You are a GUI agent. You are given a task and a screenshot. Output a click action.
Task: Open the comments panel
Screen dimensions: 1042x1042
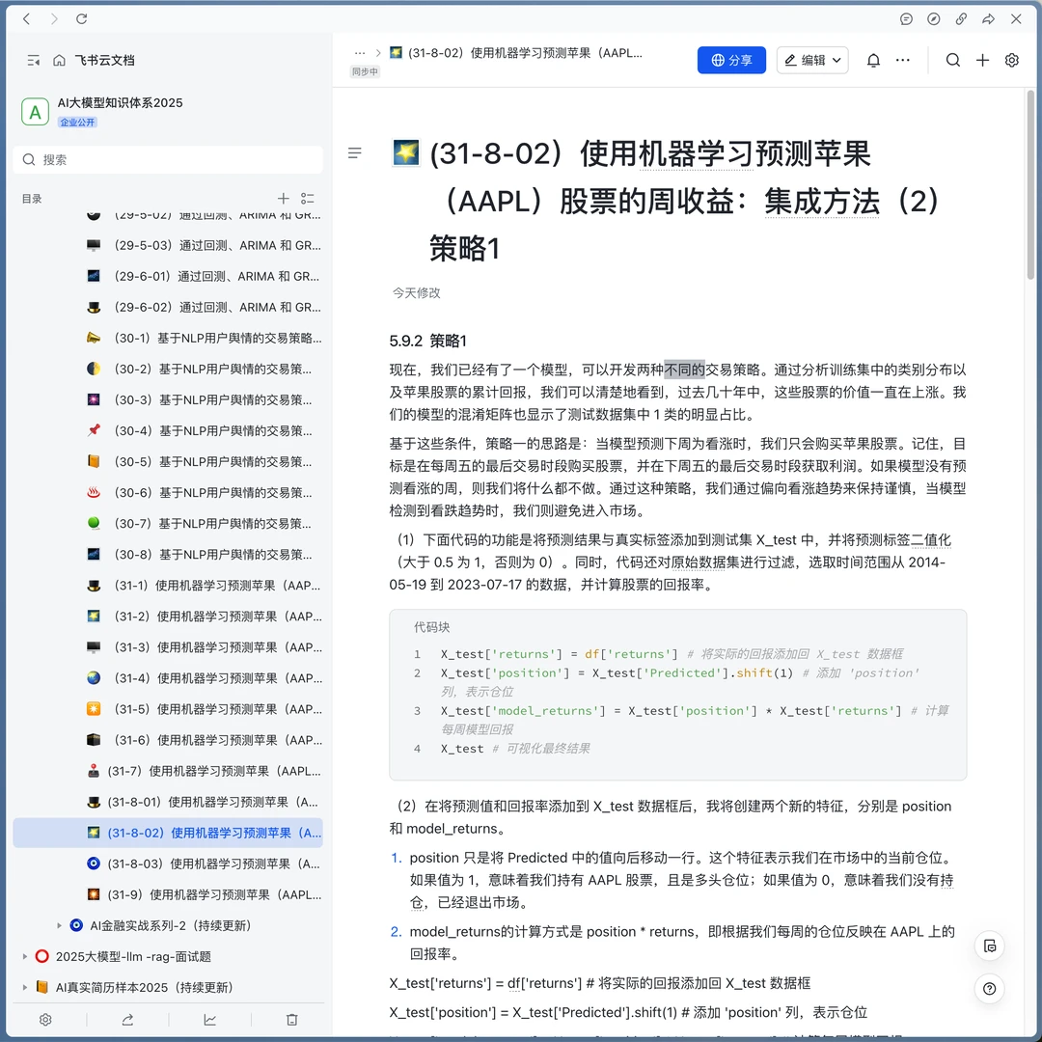[906, 18]
